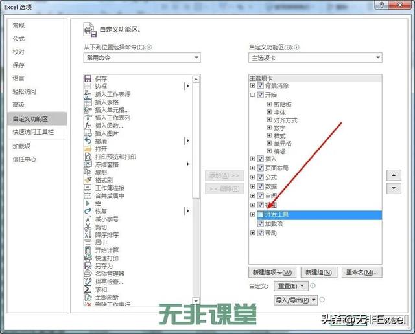Click the 新建组 button
This screenshot has width=415, height=334.
319,273
